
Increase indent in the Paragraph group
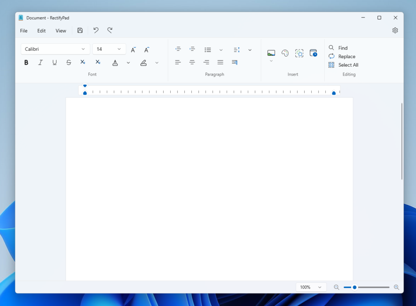point(193,49)
